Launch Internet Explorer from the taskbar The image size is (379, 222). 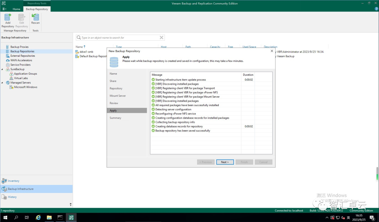pyautogui.click(x=38, y=217)
